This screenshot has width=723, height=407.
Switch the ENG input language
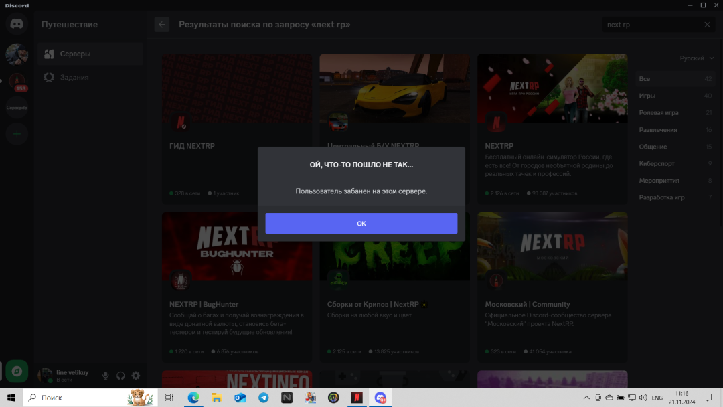(657, 398)
